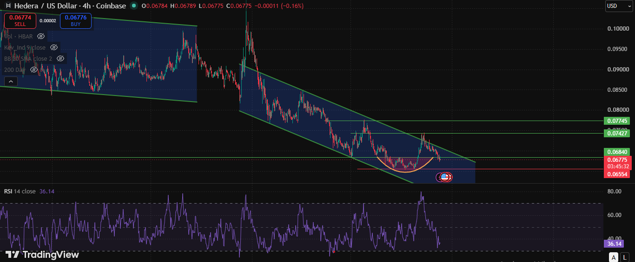This screenshot has height=262, width=635.
Task: Collapse the indicator legend with the arrow
Action: 11,81
